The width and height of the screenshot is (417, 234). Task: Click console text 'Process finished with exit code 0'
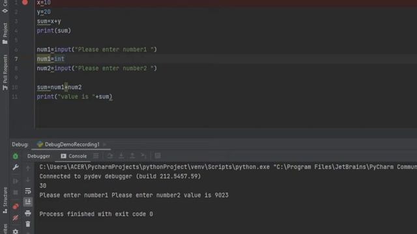coord(96,214)
